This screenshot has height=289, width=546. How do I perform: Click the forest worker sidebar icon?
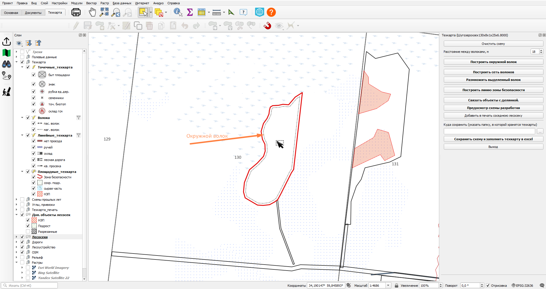pos(6,91)
